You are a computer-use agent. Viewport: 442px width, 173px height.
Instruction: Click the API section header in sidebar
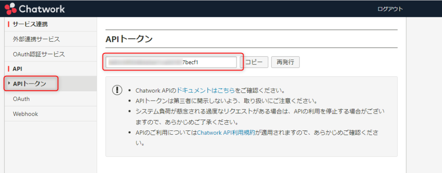18,69
